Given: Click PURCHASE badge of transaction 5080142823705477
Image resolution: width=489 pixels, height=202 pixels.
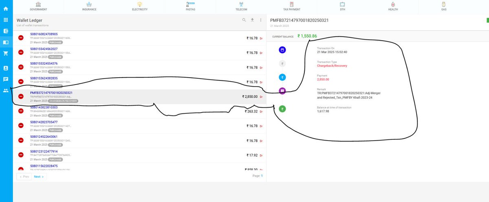Looking at the screenshot, I should (x=56, y=130).
